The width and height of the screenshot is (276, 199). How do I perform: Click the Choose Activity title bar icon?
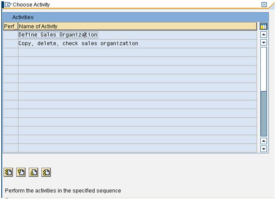coord(7,4)
